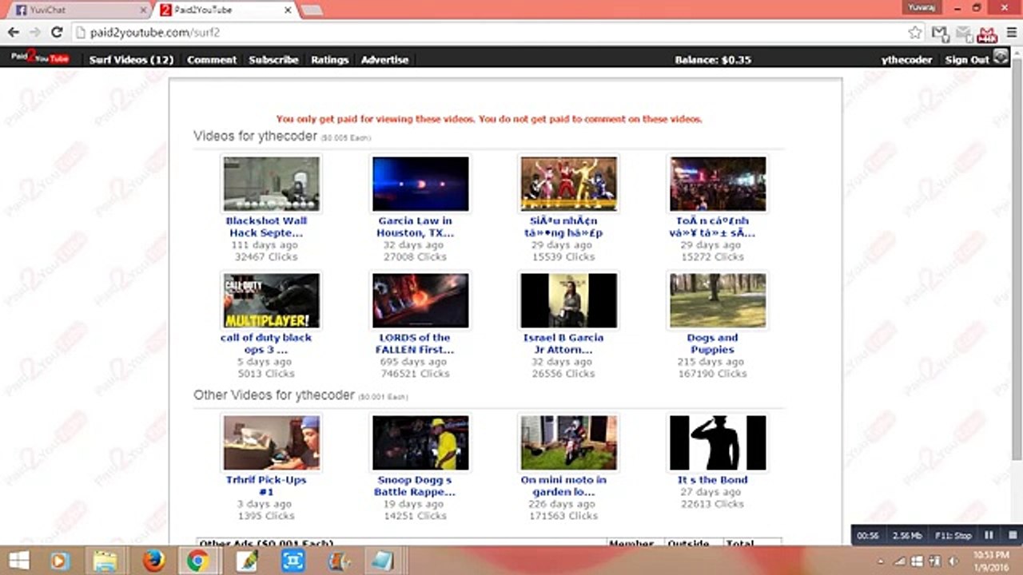Open the On mini moto in garden link

563,486
